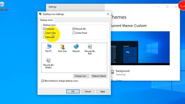The width and height of the screenshot is (185, 104).
Task: Select the Recycle Bin (full) icon
Action: 90,49
